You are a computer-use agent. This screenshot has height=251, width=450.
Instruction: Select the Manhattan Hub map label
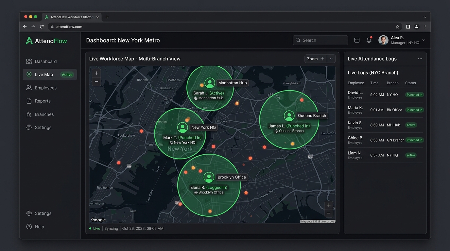coord(233,83)
